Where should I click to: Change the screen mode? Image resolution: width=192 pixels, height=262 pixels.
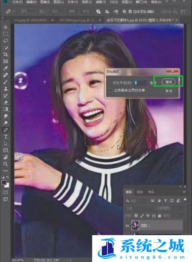tap(5, 199)
